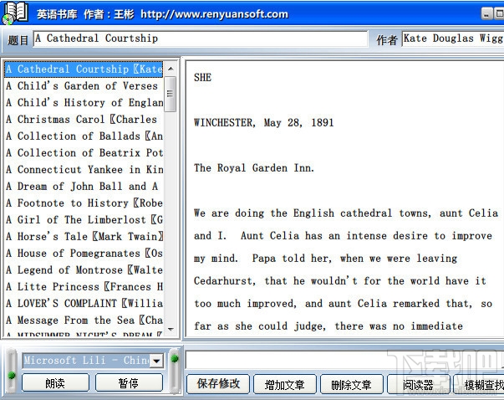Open the 阅读器 reader button
Image resolution: width=504 pixels, height=400 pixels.
[x=418, y=384]
